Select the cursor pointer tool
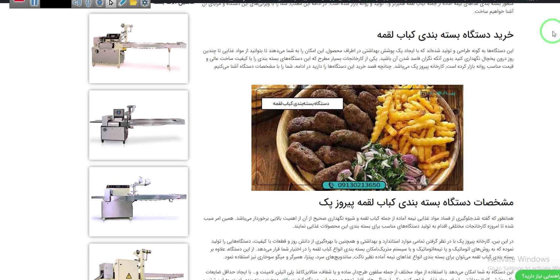This screenshot has height=280, width=560. coord(111,3)
